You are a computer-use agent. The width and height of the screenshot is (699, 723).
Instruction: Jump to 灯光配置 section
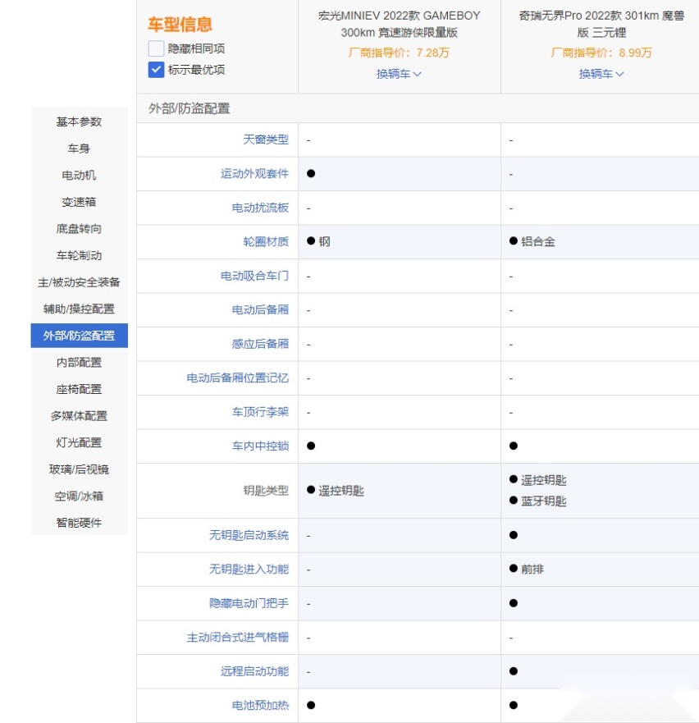click(x=79, y=442)
